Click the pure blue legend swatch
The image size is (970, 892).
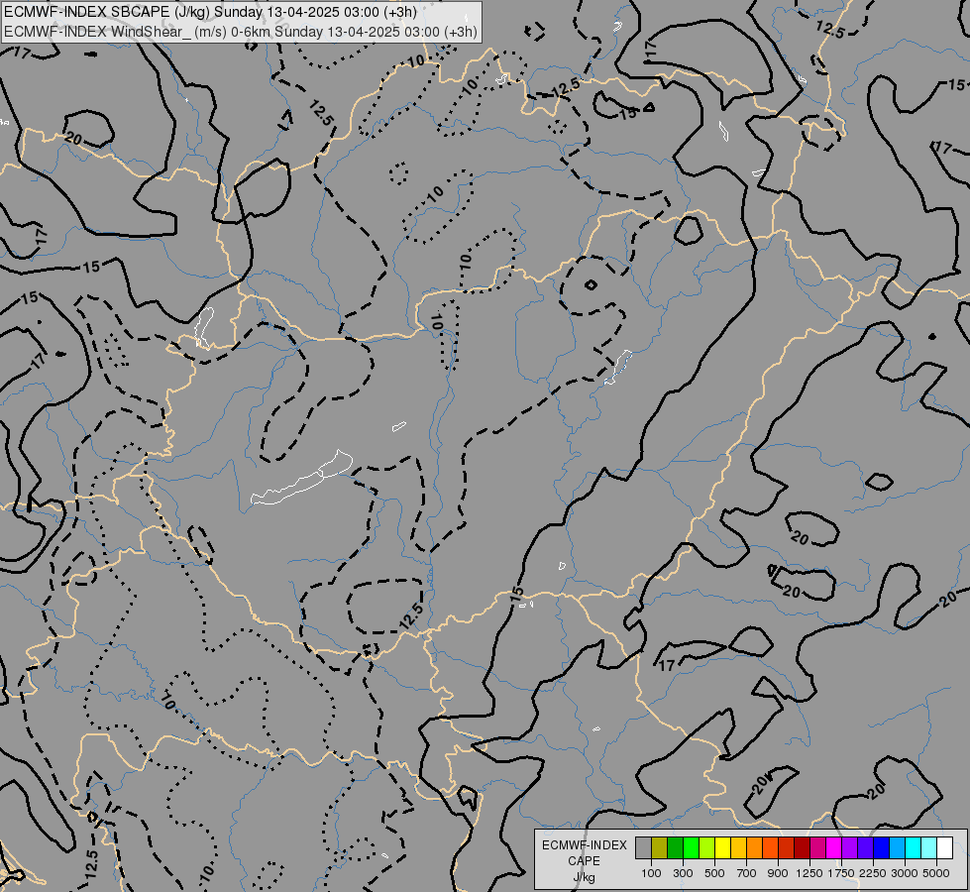(x=882, y=847)
